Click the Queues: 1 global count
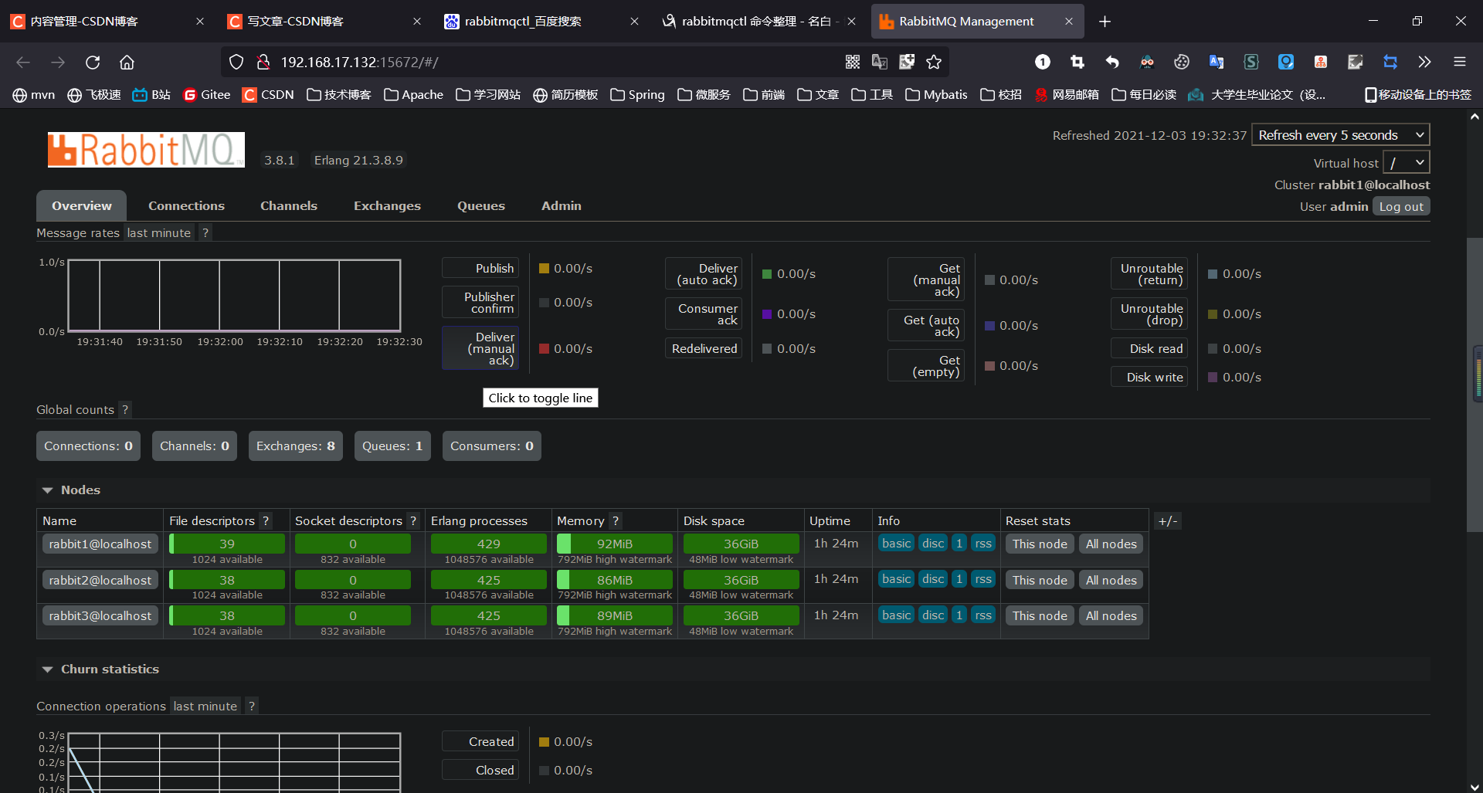 (x=392, y=446)
